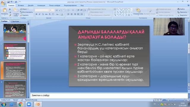The image size is (190, 107).
Task: Switch to normal view in status bar
Action: tap(155, 100)
